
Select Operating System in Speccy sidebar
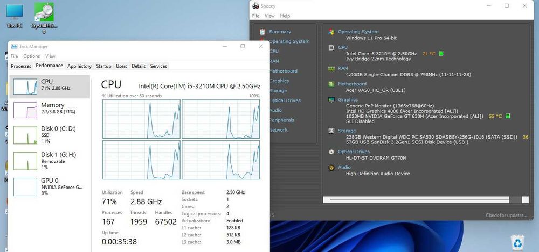289,41
